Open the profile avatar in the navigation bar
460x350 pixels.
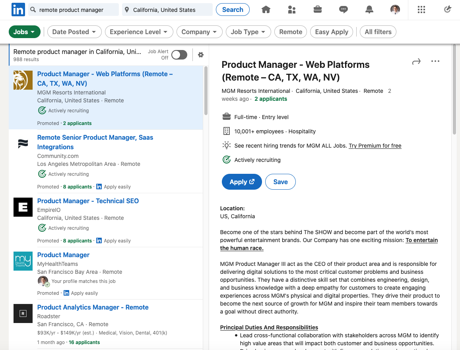click(395, 10)
